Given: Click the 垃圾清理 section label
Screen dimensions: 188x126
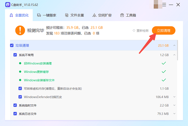Looking at the screenshot, I should [x=22, y=46].
